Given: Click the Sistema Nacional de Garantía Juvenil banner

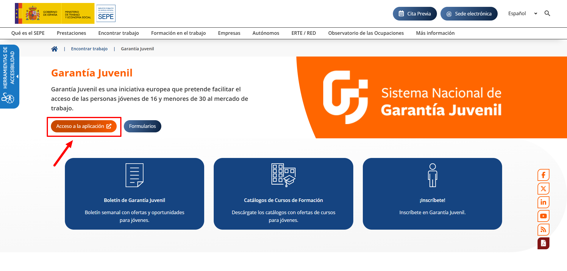Looking at the screenshot, I should click(432, 97).
